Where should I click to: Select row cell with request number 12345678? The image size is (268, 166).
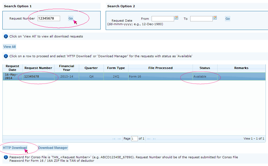(38, 76)
